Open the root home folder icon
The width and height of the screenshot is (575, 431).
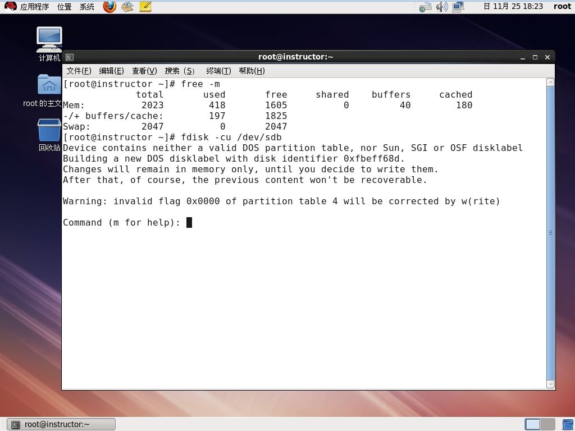click(x=49, y=90)
